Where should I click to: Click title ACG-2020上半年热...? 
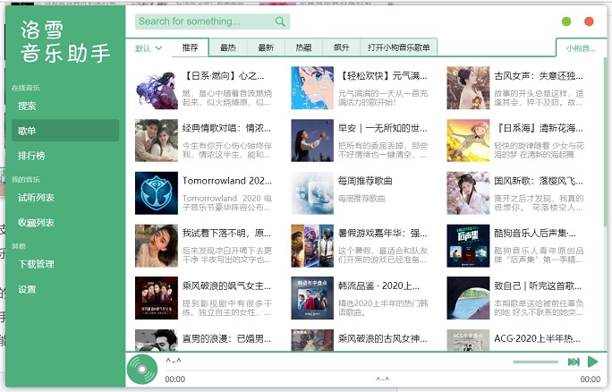pos(537,338)
